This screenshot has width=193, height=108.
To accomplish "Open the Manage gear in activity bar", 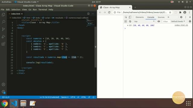I will pos(3,92).
